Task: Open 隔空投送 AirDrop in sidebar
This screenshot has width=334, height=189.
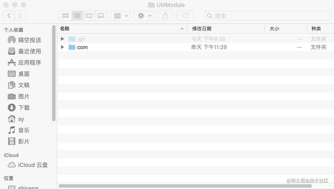Action: (25, 40)
